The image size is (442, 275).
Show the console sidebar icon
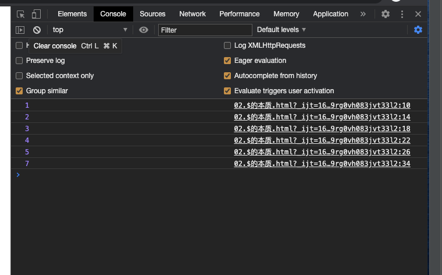pos(20,30)
